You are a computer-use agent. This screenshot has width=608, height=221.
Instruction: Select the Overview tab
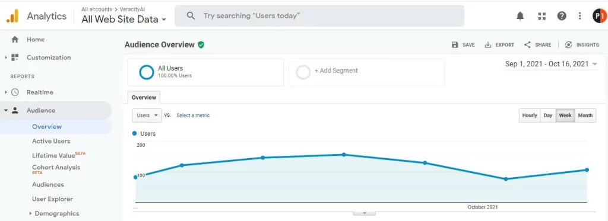[x=144, y=98]
